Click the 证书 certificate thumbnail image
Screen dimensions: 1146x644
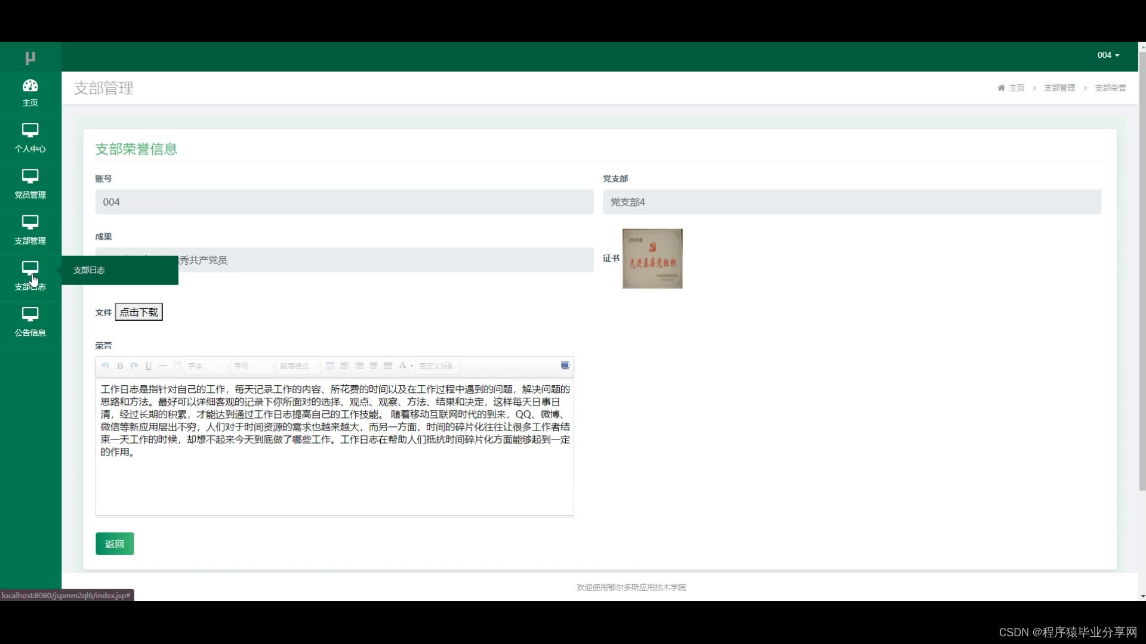pyautogui.click(x=652, y=259)
